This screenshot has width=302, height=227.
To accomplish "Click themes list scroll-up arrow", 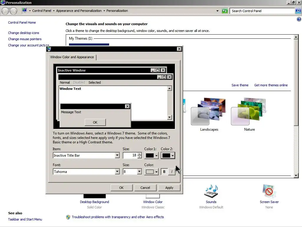I will (296, 37).
